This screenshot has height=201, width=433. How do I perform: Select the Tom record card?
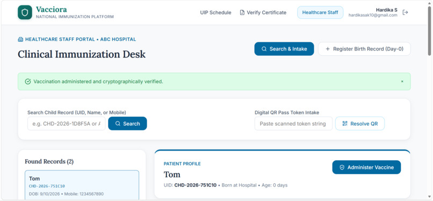[x=82, y=185]
